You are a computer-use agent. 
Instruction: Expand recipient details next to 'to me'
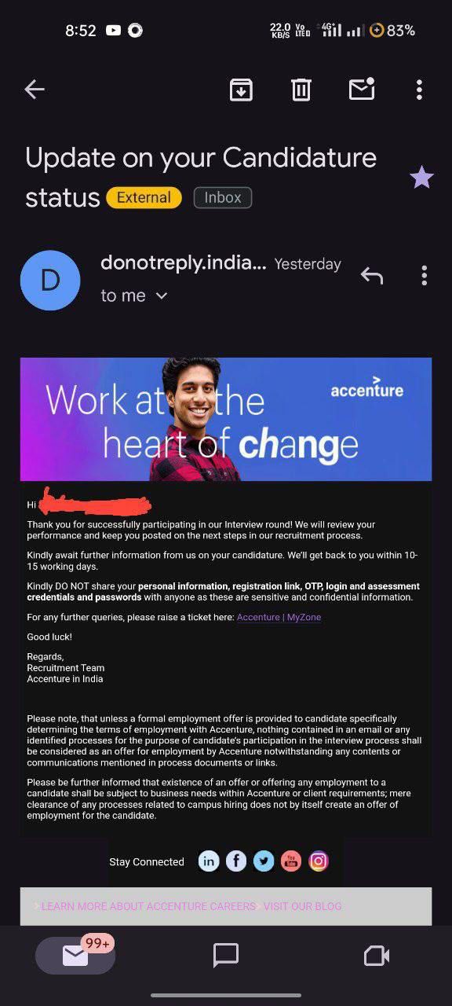click(162, 296)
